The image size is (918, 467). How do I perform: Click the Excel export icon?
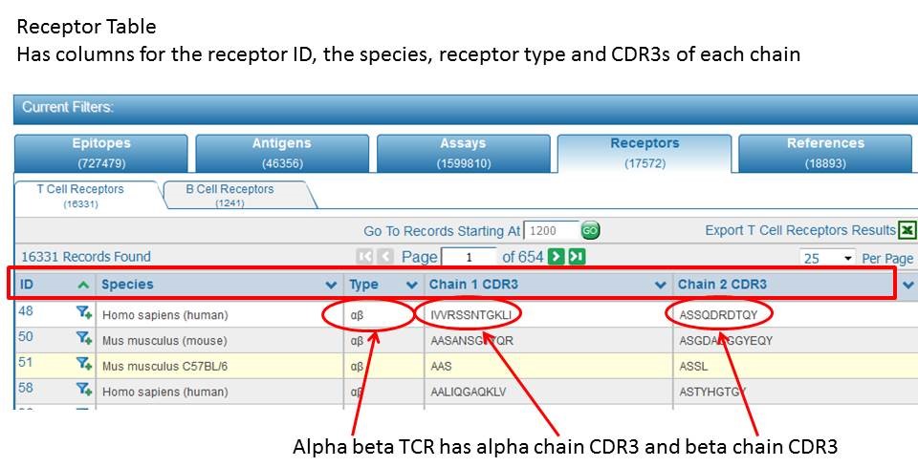907,230
